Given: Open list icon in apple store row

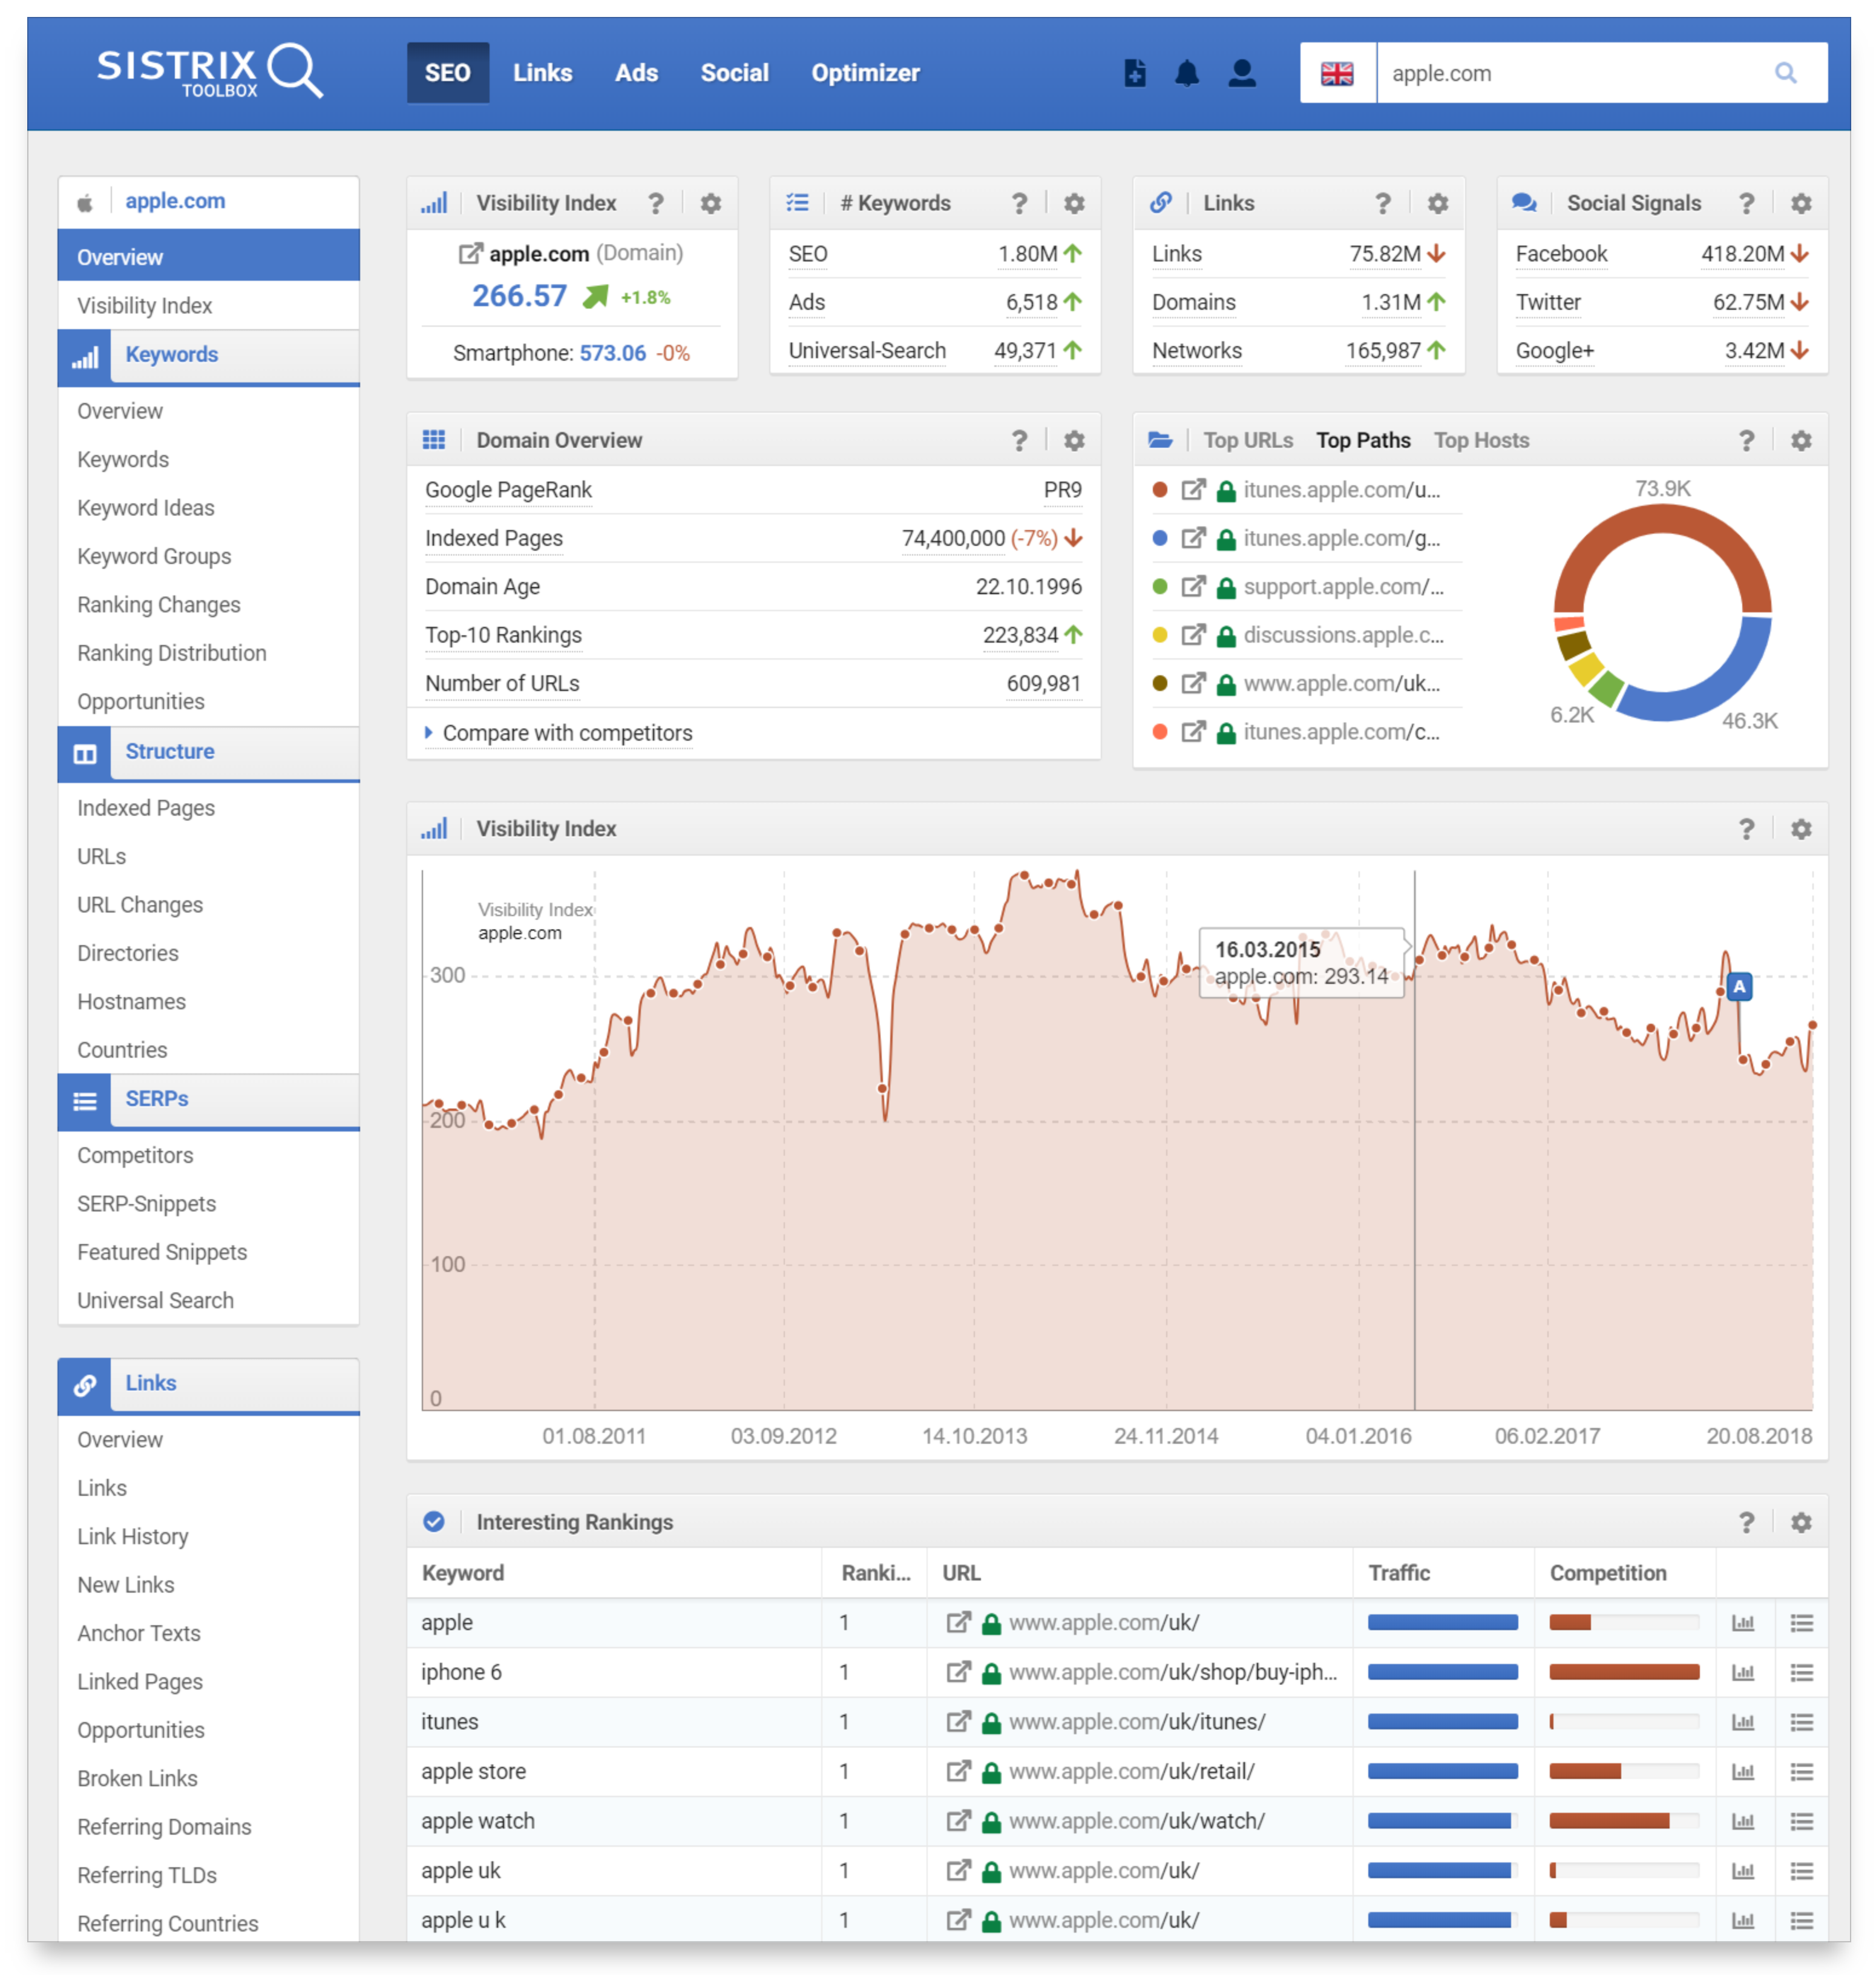Looking at the screenshot, I should click(x=1801, y=1771).
